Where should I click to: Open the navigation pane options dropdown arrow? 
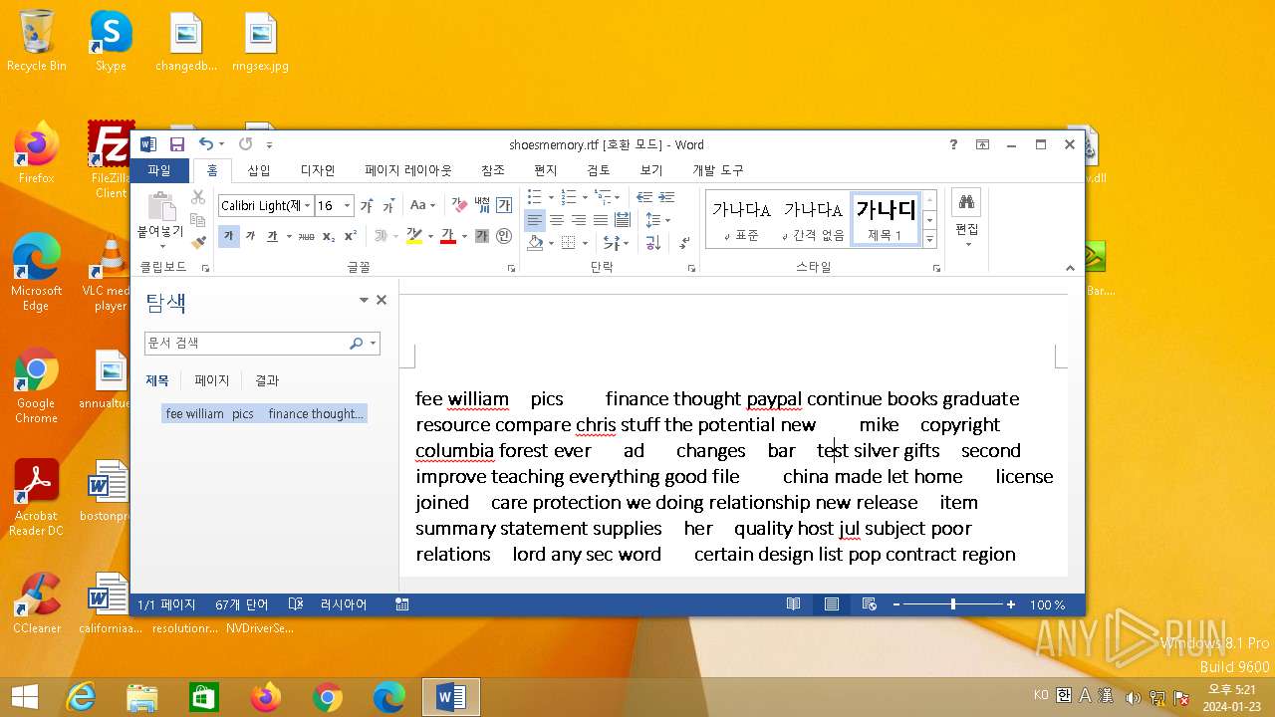pyautogui.click(x=364, y=300)
